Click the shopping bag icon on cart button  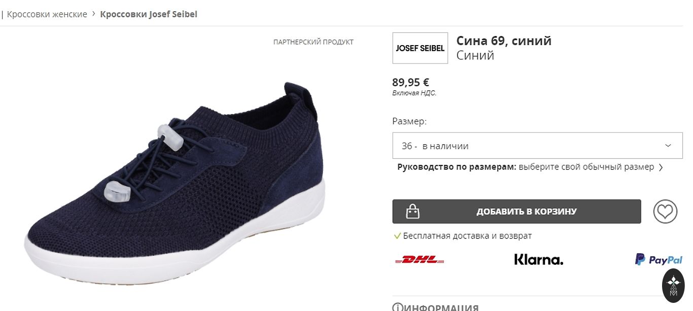coord(413,212)
